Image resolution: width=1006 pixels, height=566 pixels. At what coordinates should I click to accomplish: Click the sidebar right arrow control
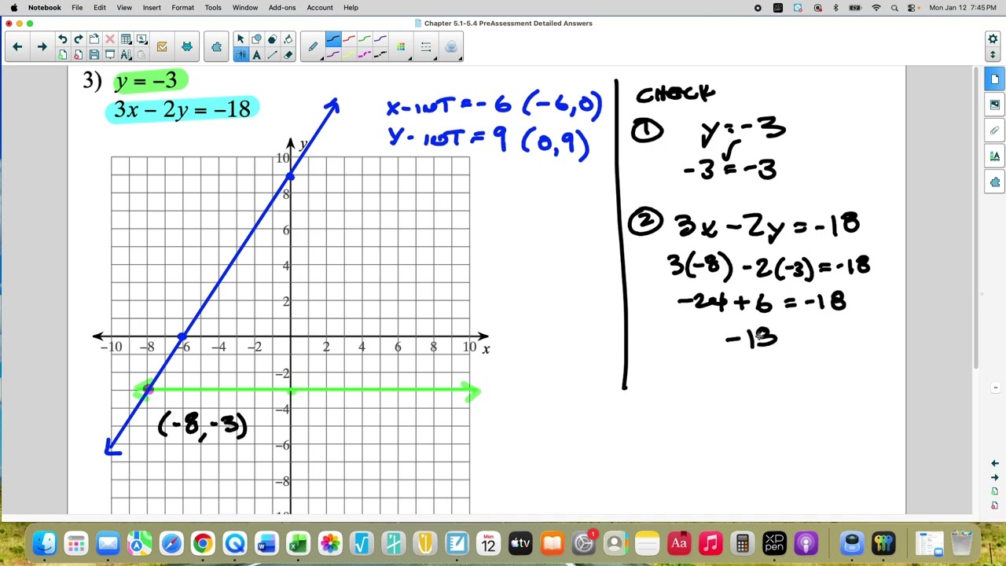coord(994,477)
